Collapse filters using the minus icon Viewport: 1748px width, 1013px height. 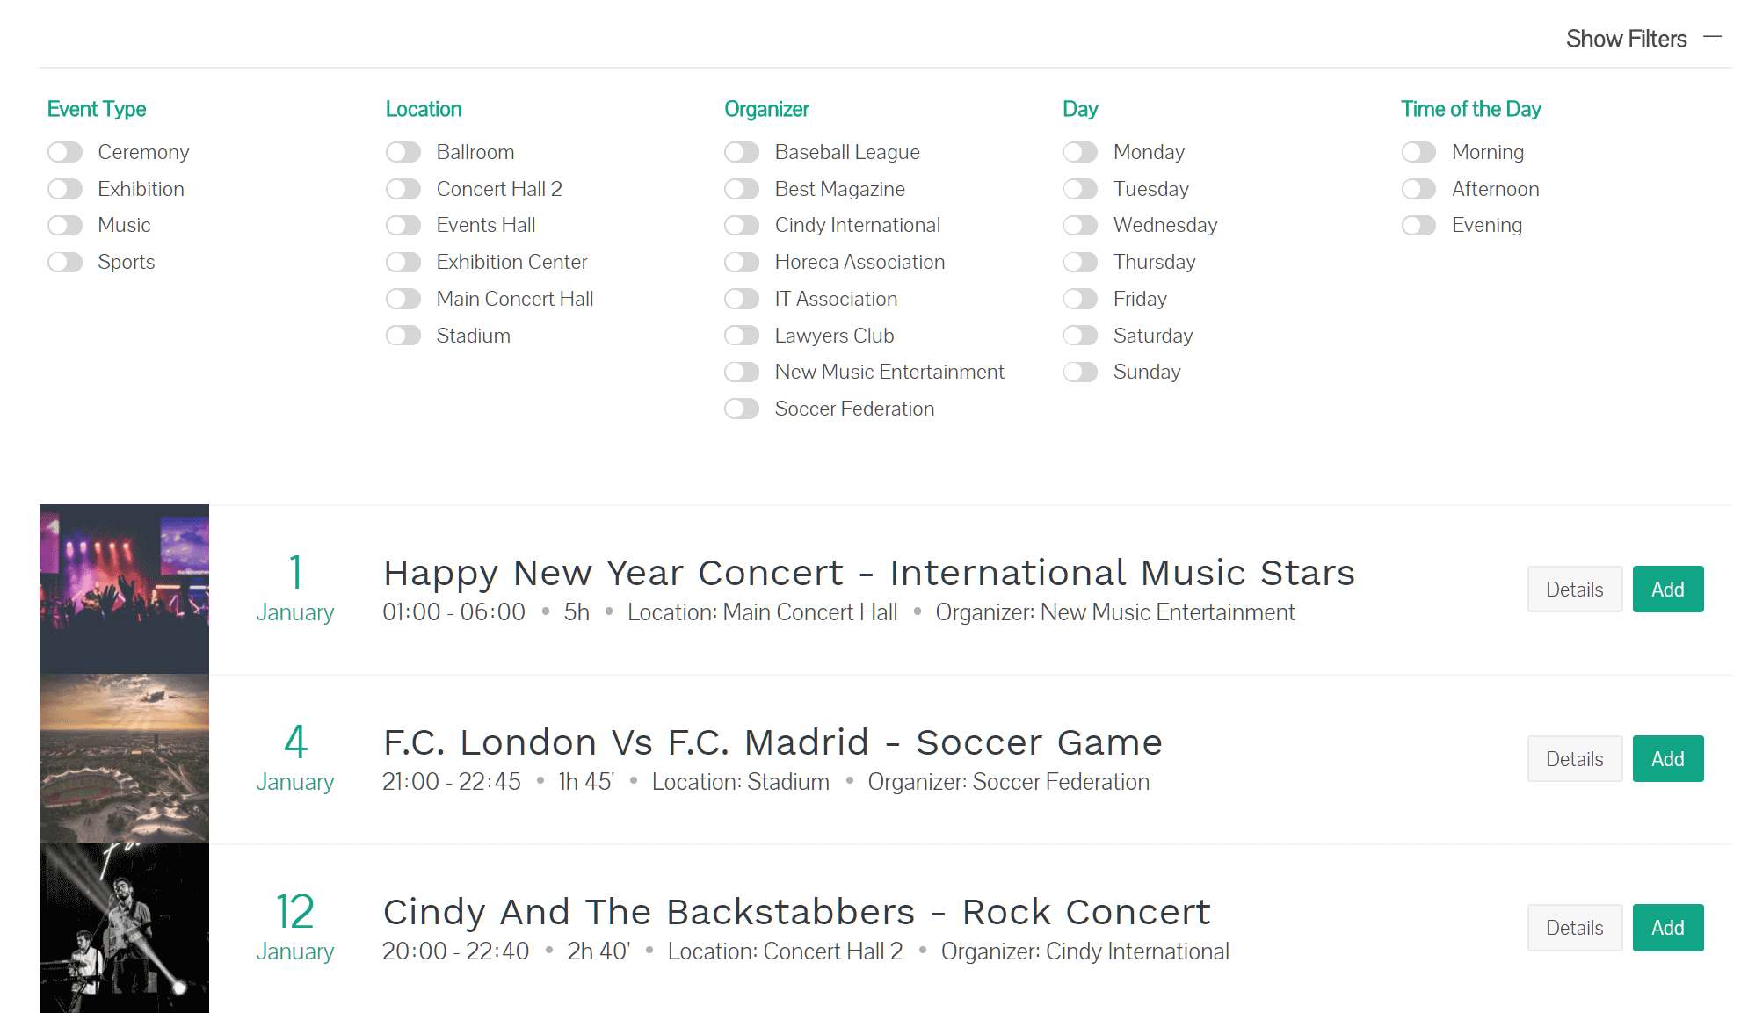pos(1711,38)
